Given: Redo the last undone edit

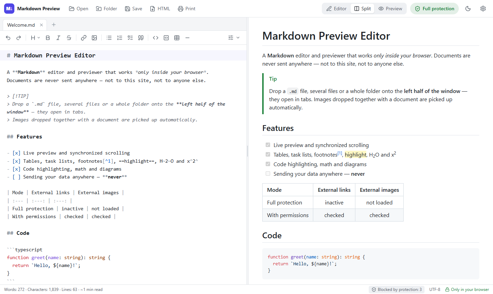Looking at the screenshot, I should click(x=19, y=38).
